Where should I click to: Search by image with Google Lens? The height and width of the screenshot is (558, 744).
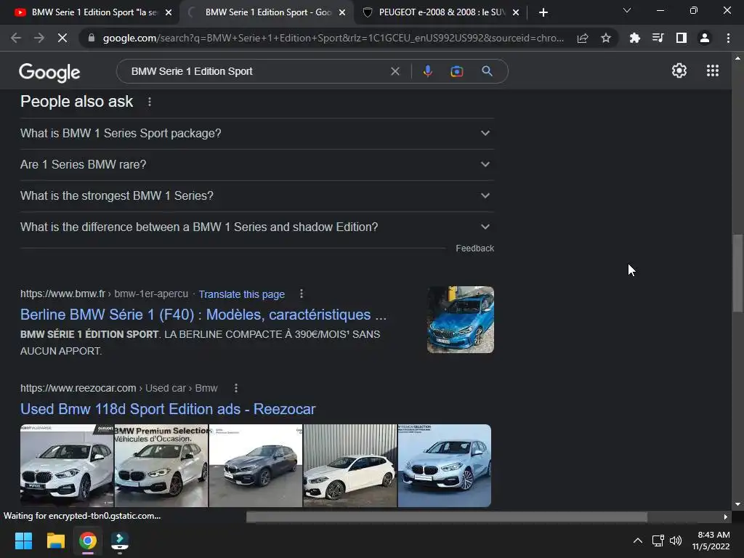tap(456, 71)
